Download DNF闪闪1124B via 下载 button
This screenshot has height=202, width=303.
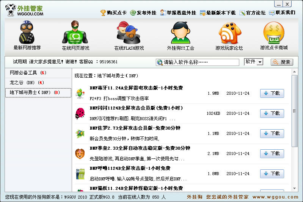pyautogui.click(x=272, y=113)
